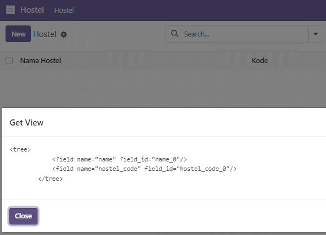Create a record with the New button

(x=18, y=34)
